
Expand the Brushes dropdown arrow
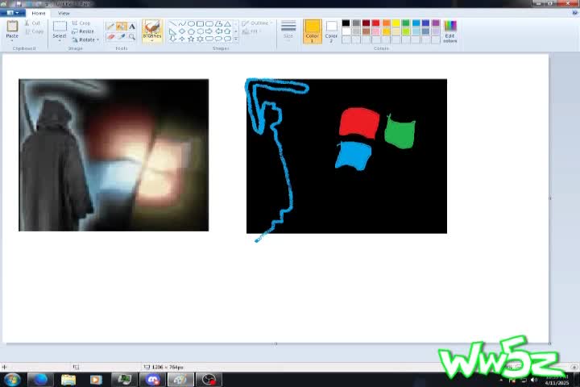tap(152, 40)
